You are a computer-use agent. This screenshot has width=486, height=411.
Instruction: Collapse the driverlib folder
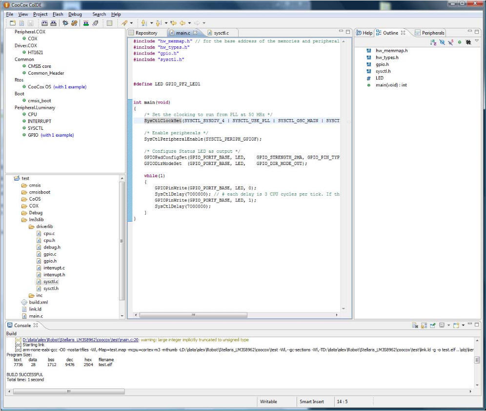pyautogui.click(x=40, y=226)
